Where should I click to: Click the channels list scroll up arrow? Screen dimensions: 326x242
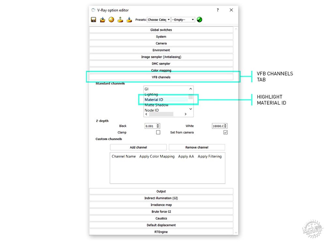[x=190, y=89]
